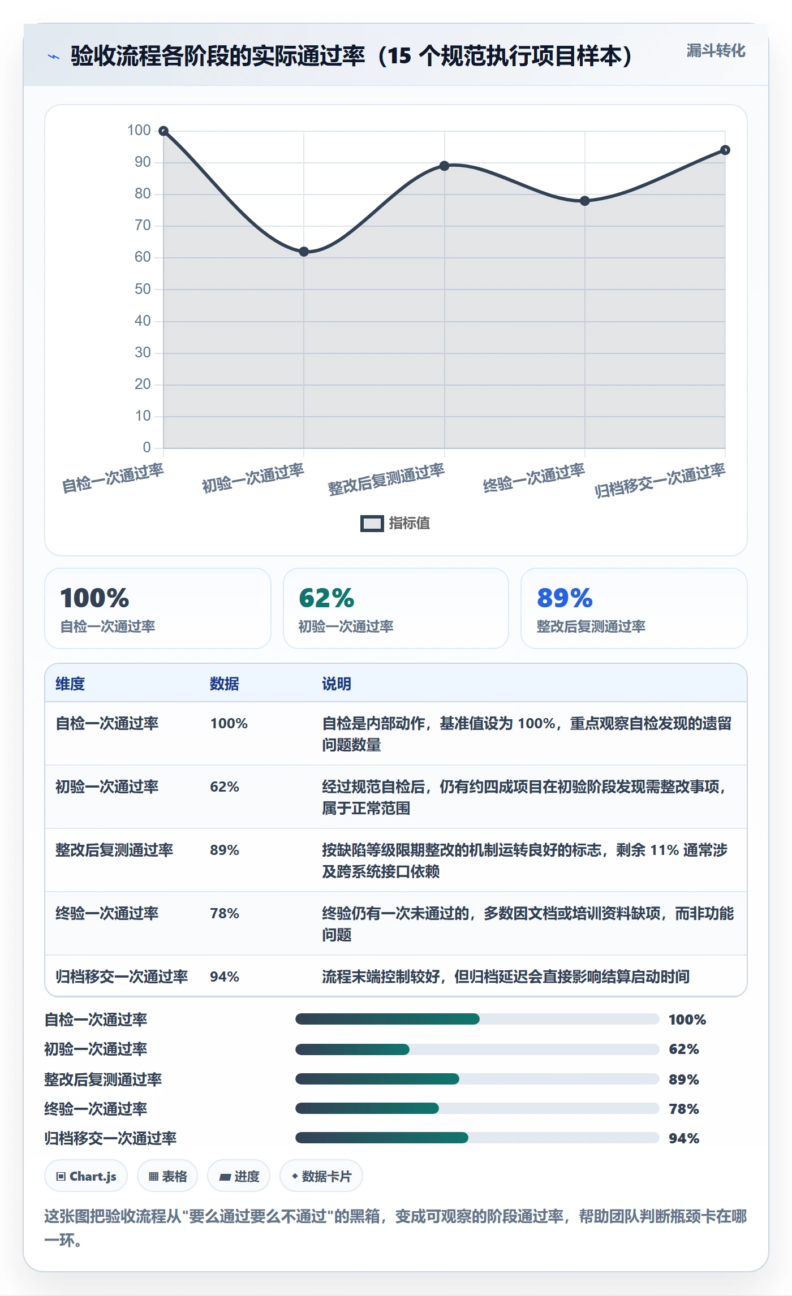Click the 初验一次通过率 data point at 62

click(x=304, y=252)
